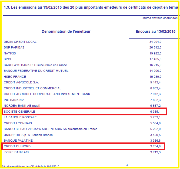Click the 'Dénomination de l'émetteur' column header
Viewport: 180px width, 169px height.
tap(66, 31)
